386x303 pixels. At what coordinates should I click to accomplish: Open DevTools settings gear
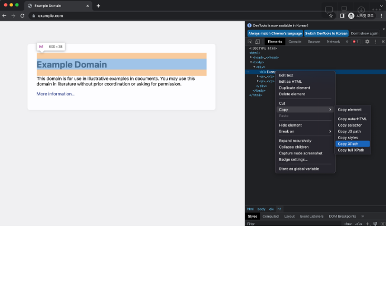pos(367,41)
